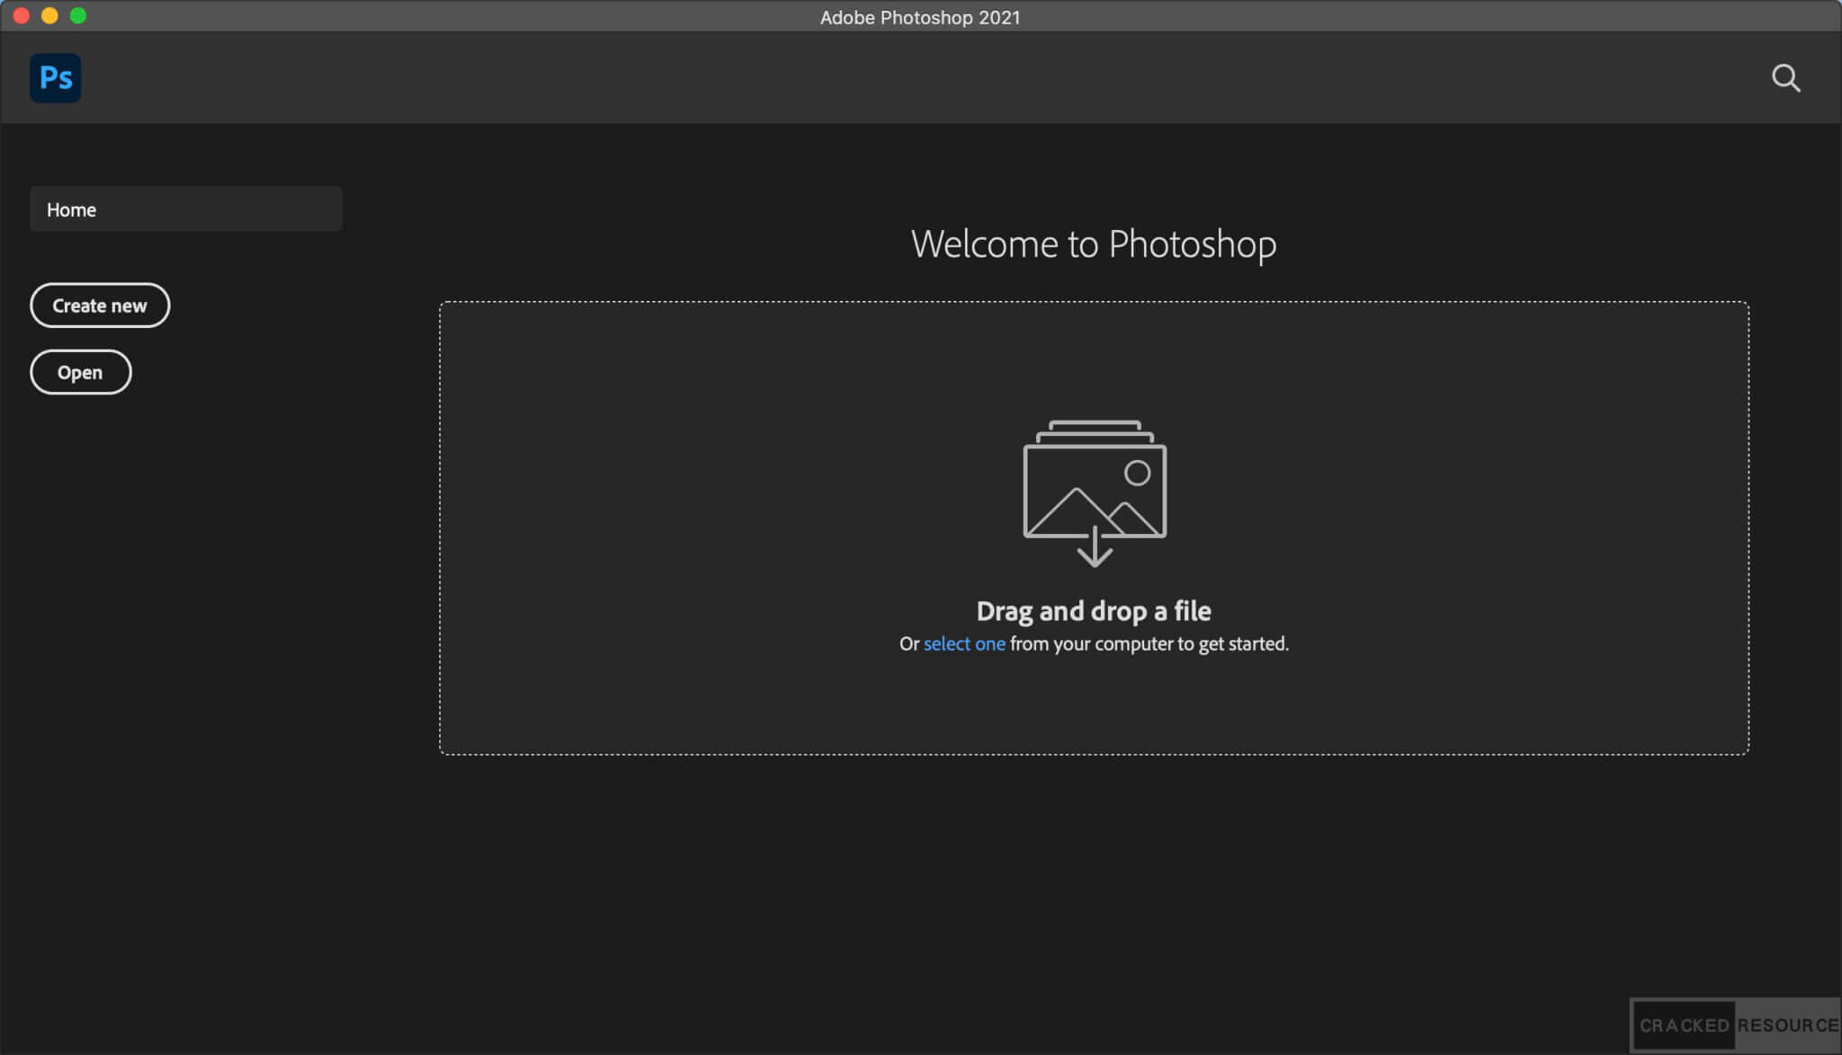This screenshot has height=1055, width=1842.
Task: Select the Home tab in the sidebar
Action: tap(185, 208)
